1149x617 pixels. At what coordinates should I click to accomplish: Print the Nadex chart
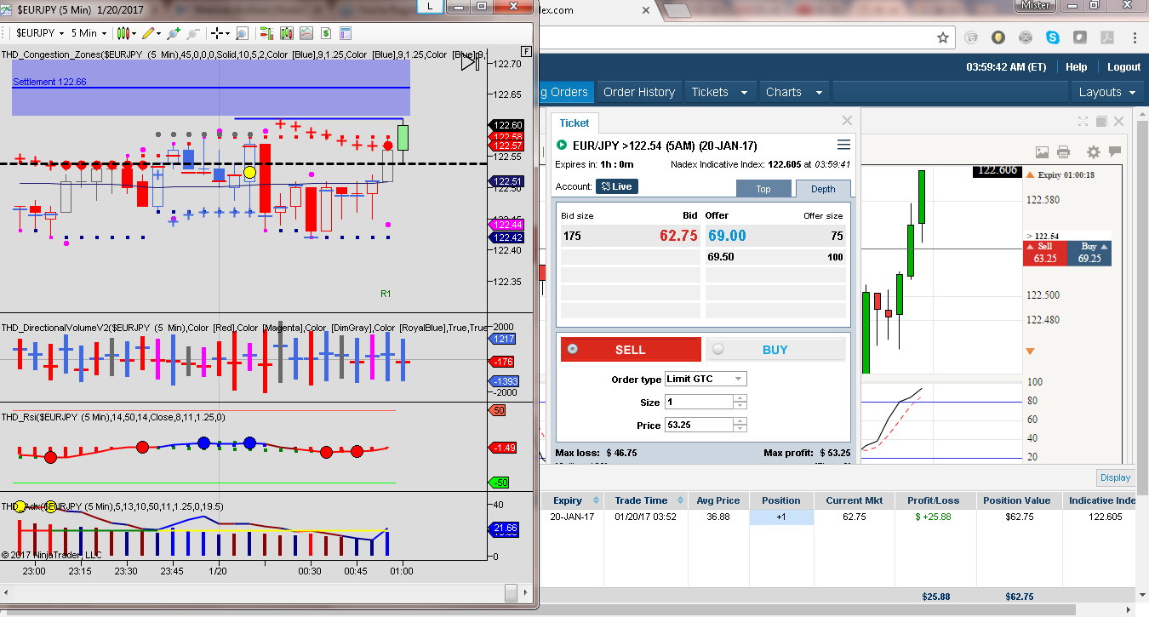click(x=1063, y=152)
